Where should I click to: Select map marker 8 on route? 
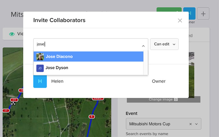coord(92,116)
